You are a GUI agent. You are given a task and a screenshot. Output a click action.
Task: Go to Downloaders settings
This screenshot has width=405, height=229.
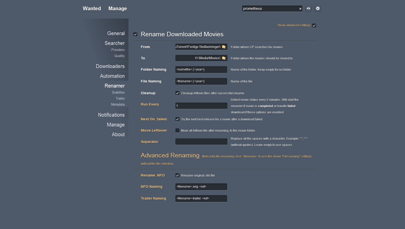(x=110, y=66)
